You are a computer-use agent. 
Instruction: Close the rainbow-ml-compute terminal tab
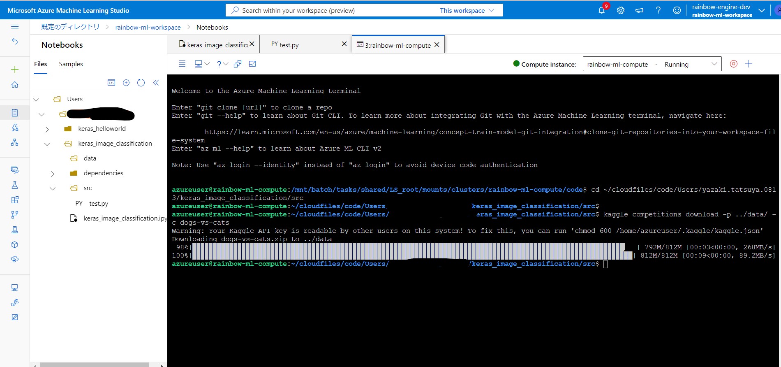[x=437, y=44]
